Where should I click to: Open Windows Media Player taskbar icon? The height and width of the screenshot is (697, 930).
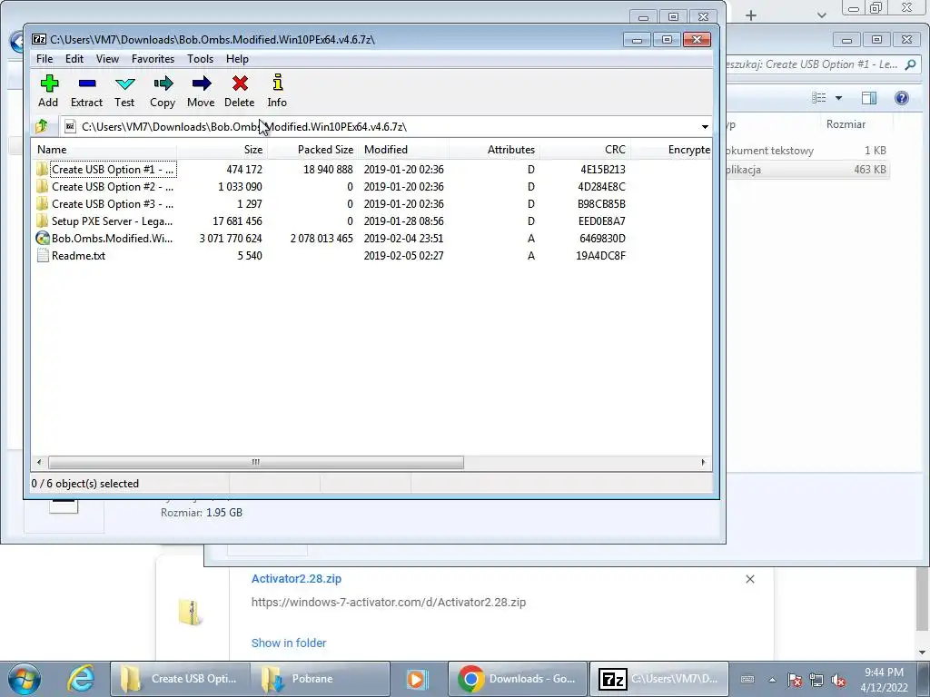tap(416, 679)
